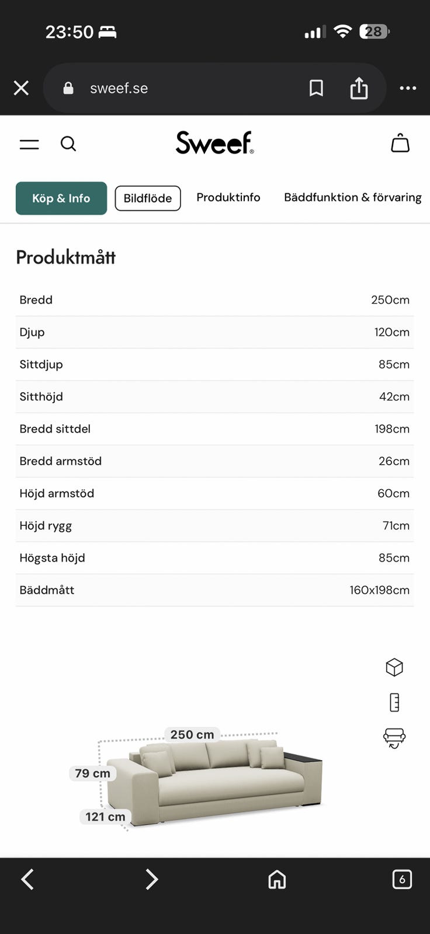Open the site search magnifier

[x=68, y=144]
